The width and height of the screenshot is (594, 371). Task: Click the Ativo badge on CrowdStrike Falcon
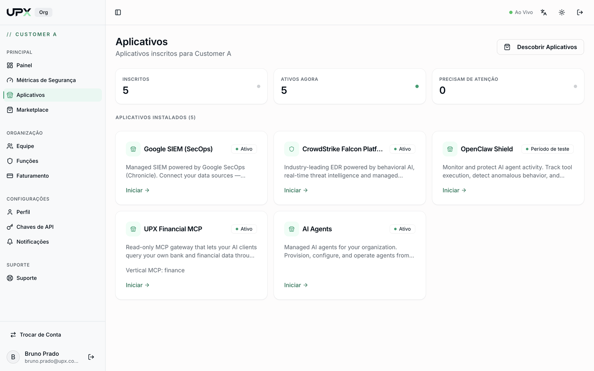tap(402, 149)
